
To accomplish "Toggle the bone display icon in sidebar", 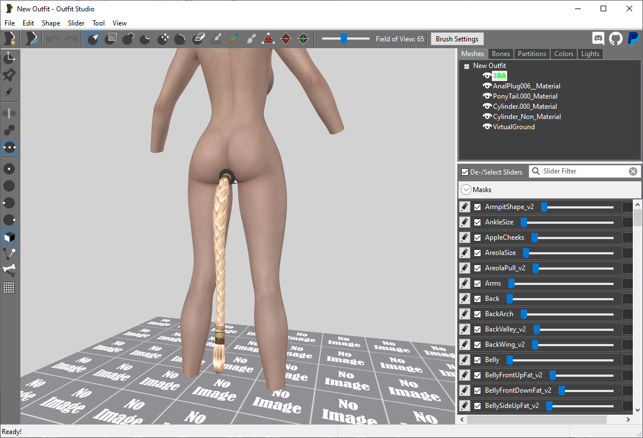I will pyautogui.click(x=9, y=270).
